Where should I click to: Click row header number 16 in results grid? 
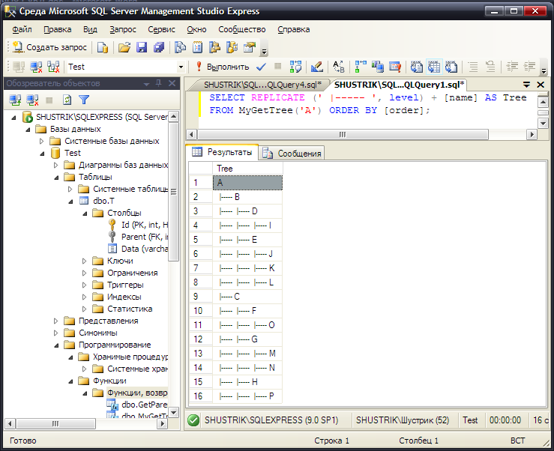click(200, 396)
